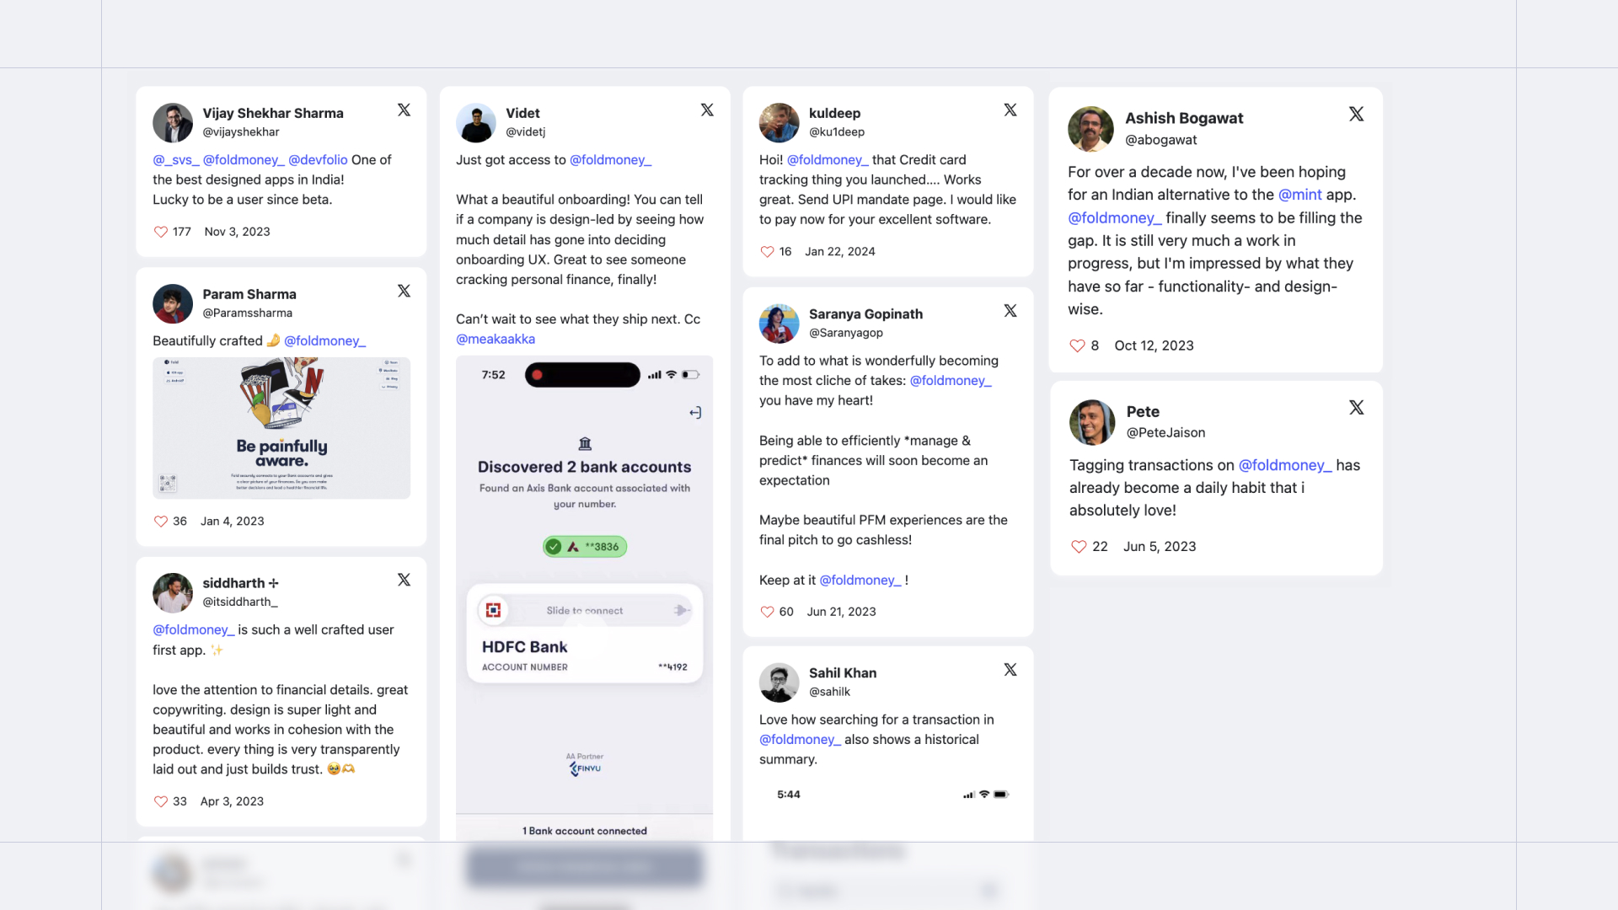Open @foldmoney_ mention in Param Sharma's tweet

point(325,341)
